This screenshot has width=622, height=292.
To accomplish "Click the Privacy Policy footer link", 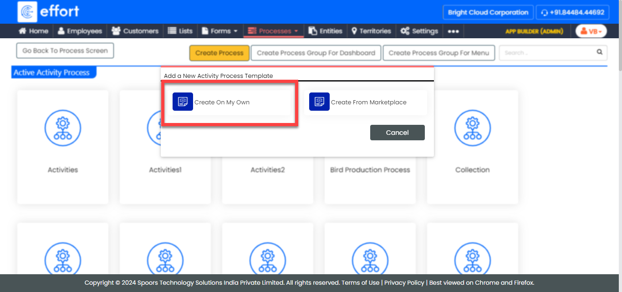I will tap(404, 282).
